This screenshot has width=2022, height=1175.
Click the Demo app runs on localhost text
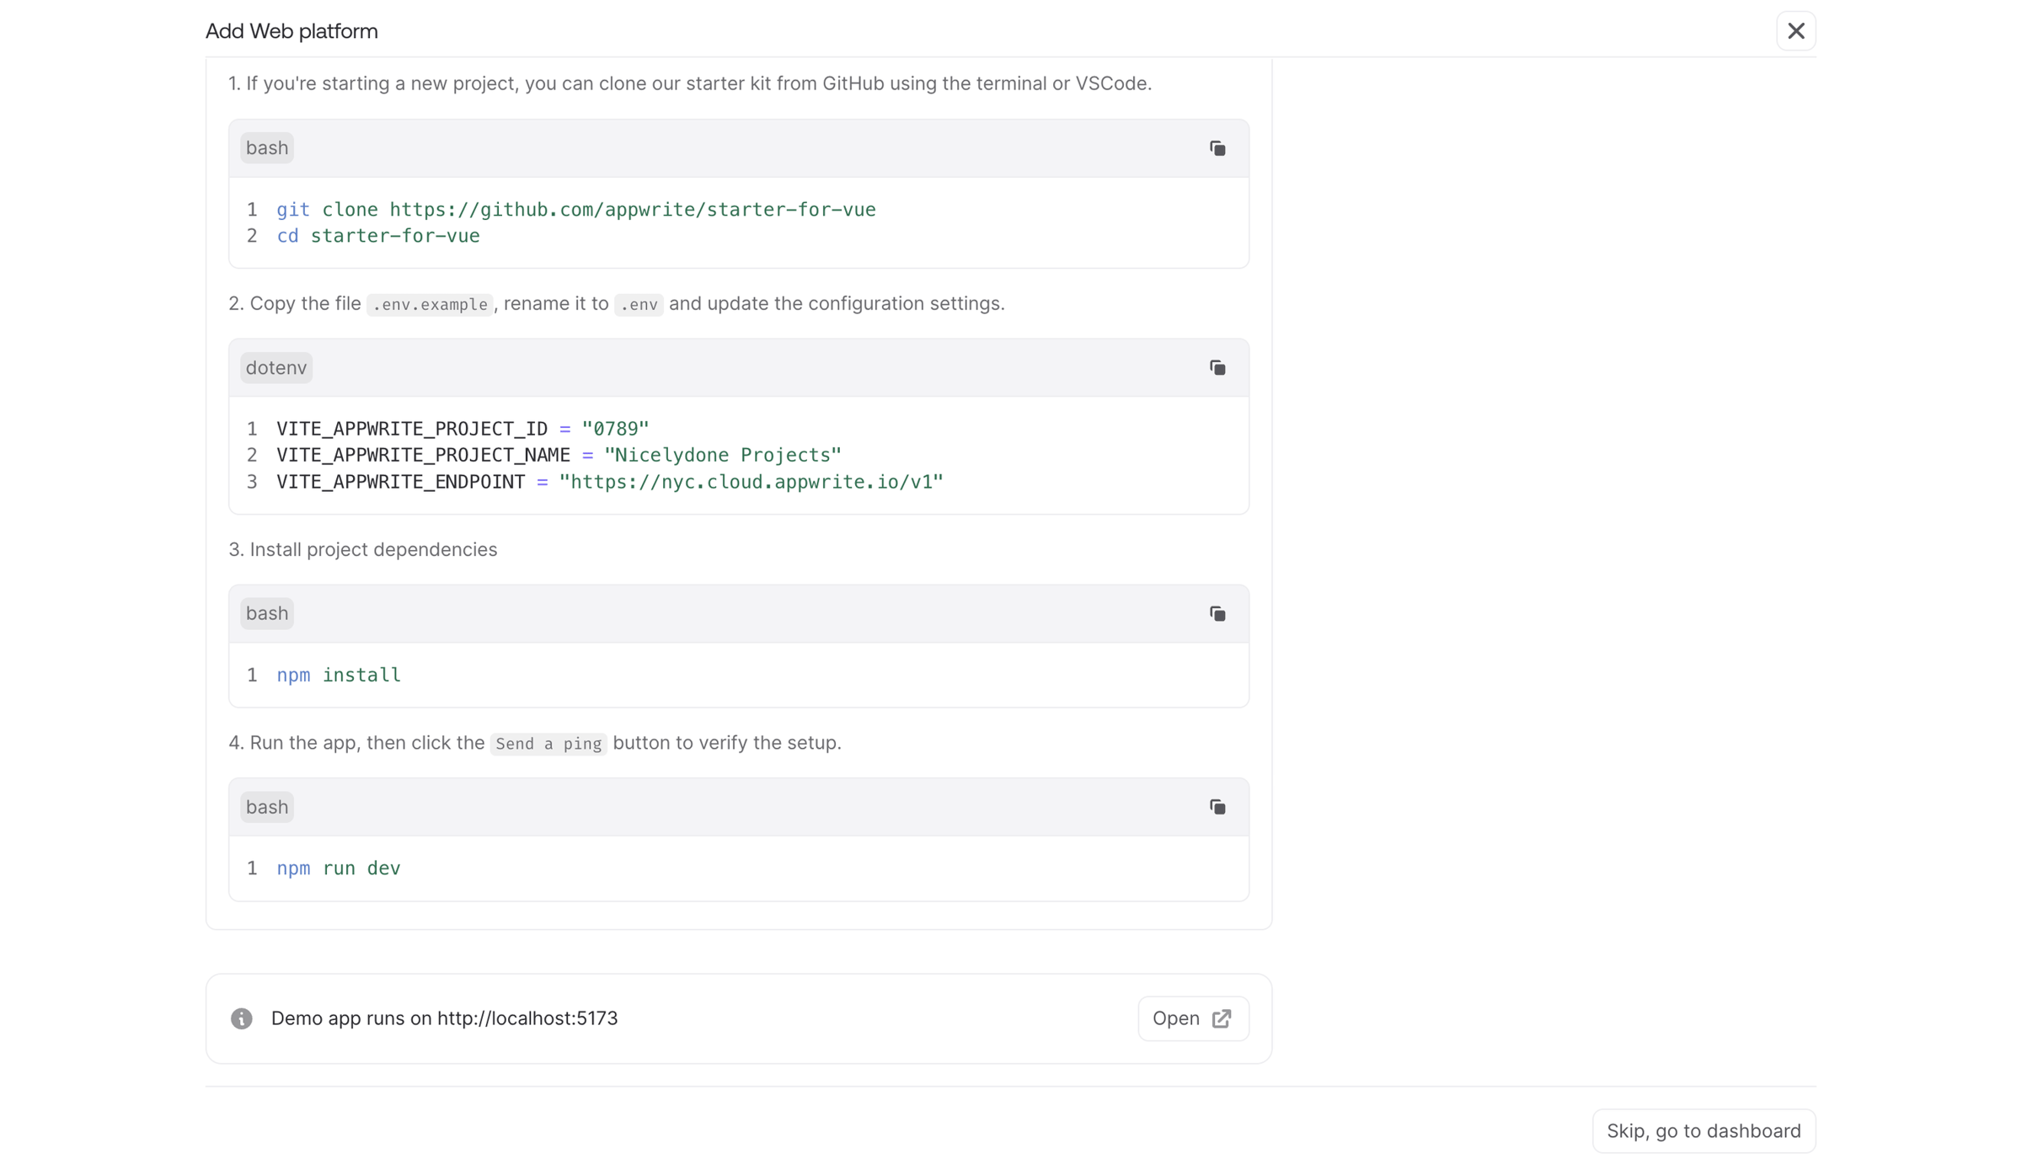[444, 1018]
